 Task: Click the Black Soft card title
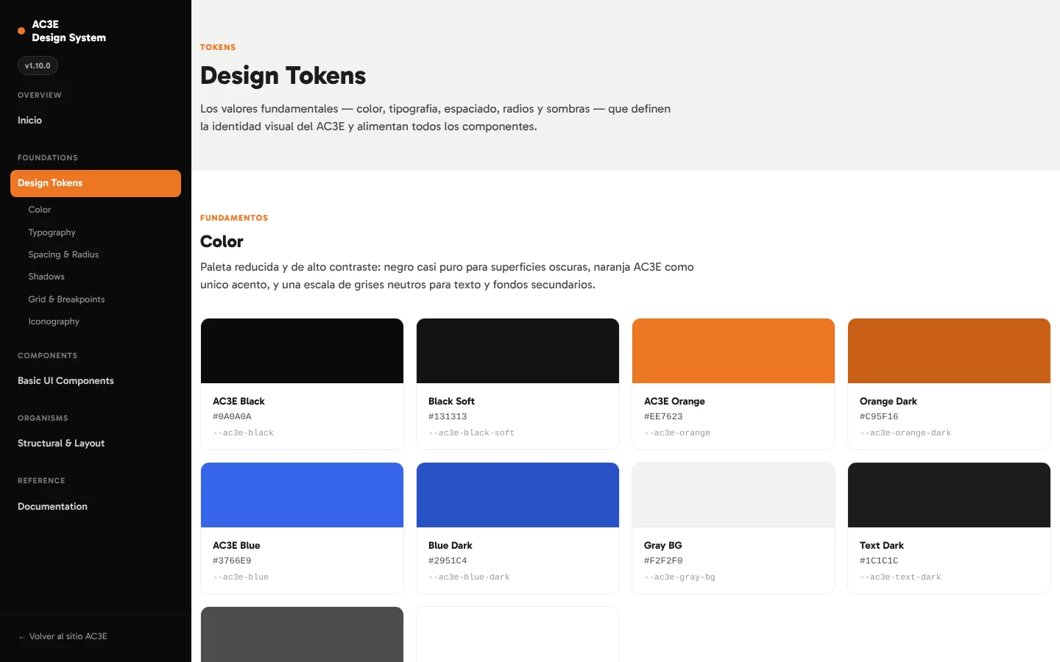click(451, 401)
